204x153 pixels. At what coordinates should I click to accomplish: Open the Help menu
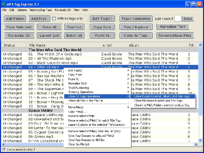tap(85, 10)
